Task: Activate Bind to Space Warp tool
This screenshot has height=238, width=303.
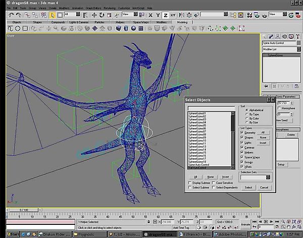Action: coord(44,15)
